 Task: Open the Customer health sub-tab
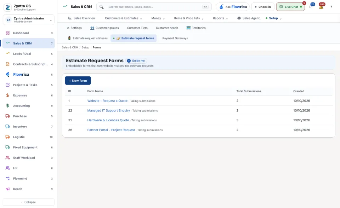pos(167,28)
